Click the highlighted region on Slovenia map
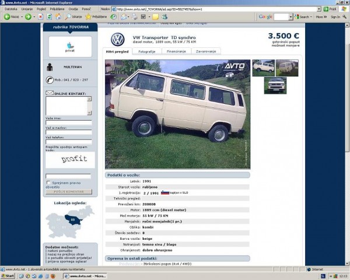 (72, 220)
